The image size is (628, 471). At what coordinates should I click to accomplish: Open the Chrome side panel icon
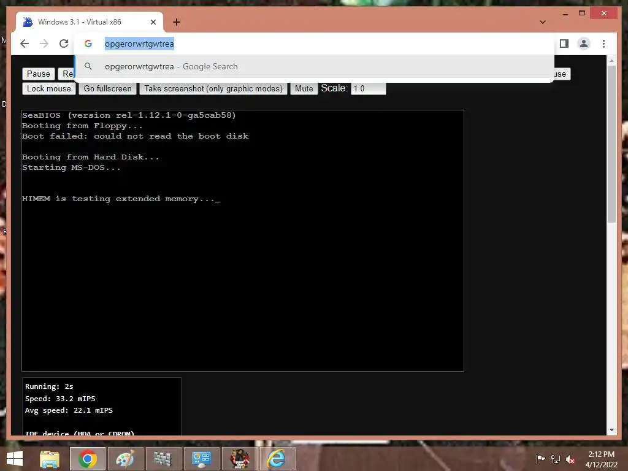pyautogui.click(x=564, y=44)
